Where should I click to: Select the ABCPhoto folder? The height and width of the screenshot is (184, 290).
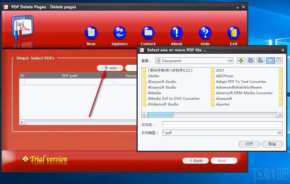pyautogui.click(x=222, y=76)
